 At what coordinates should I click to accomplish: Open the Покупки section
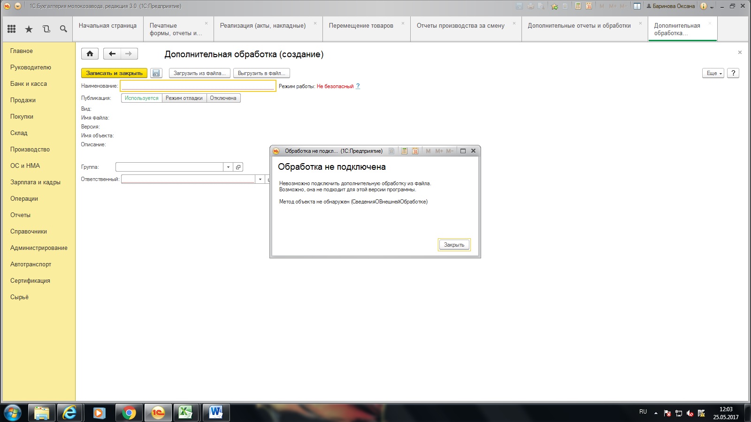[x=22, y=116]
